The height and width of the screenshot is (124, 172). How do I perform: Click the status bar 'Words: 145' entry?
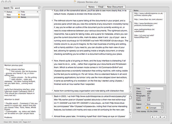tap(17, 122)
